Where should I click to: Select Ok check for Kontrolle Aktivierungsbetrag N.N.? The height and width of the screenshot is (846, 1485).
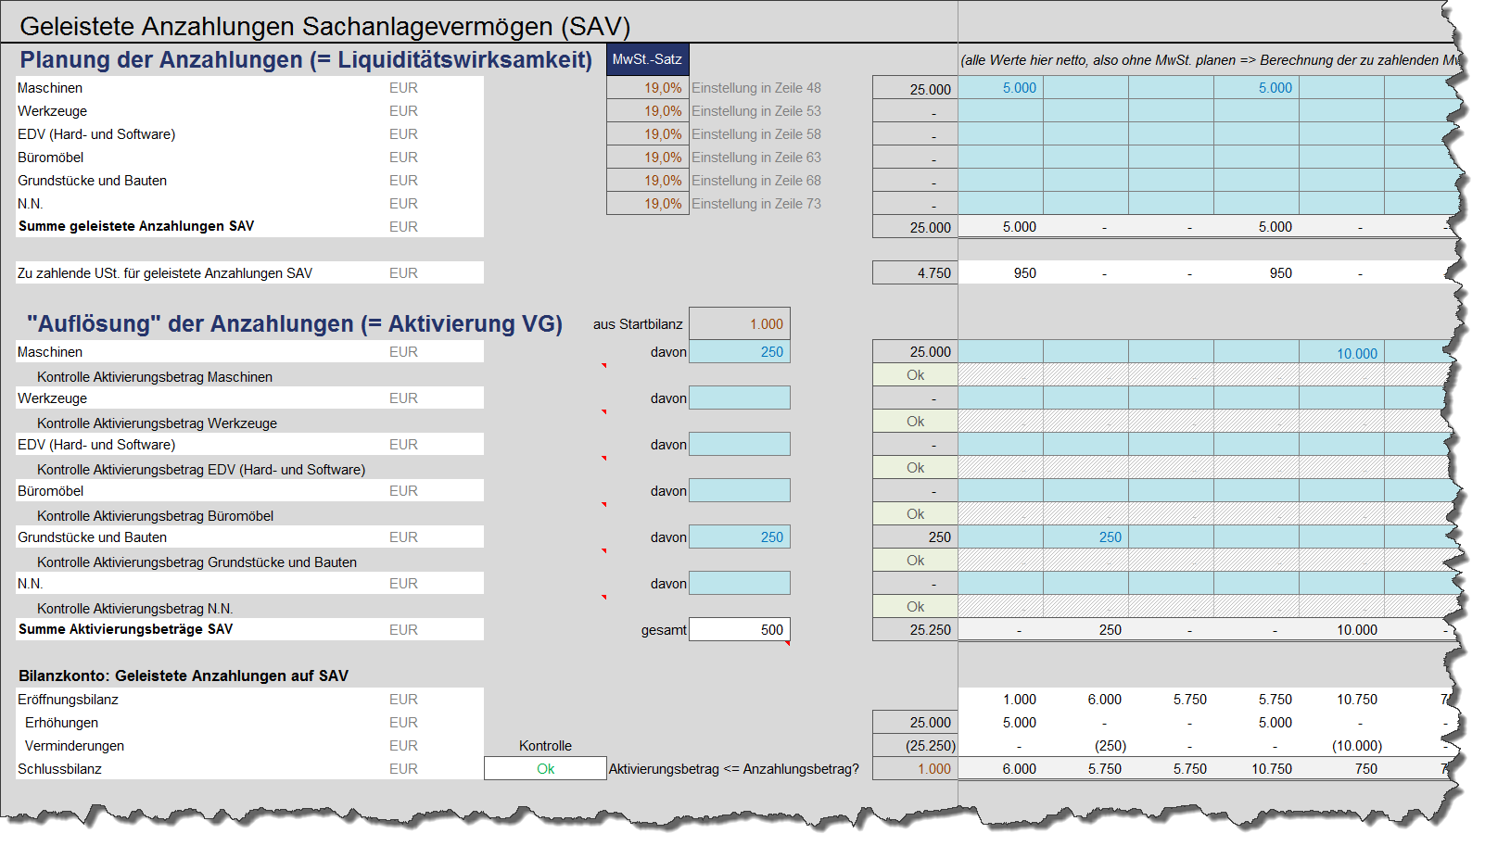915,607
